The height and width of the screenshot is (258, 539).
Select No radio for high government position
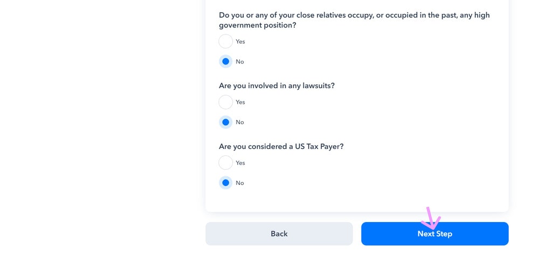pos(226,62)
